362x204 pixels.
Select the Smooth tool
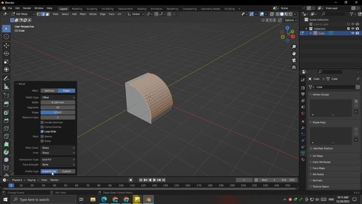(x=6, y=160)
